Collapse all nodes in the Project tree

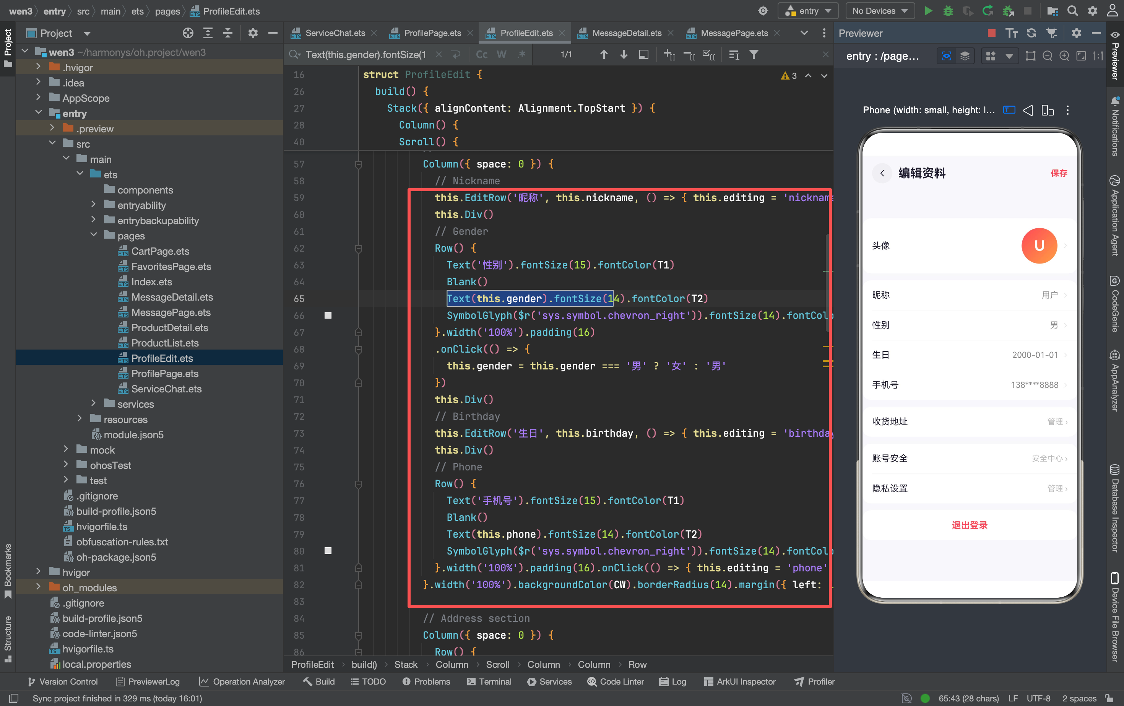[227, 33]
